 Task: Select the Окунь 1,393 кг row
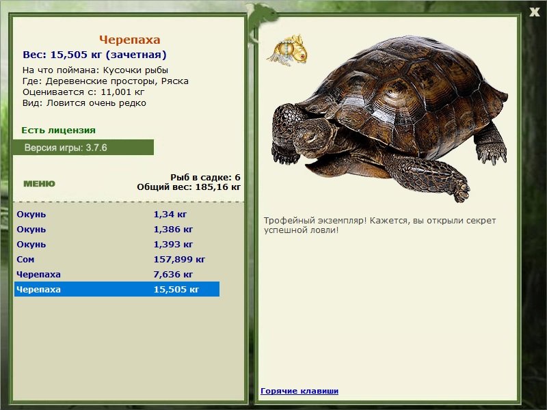point(117,244)
